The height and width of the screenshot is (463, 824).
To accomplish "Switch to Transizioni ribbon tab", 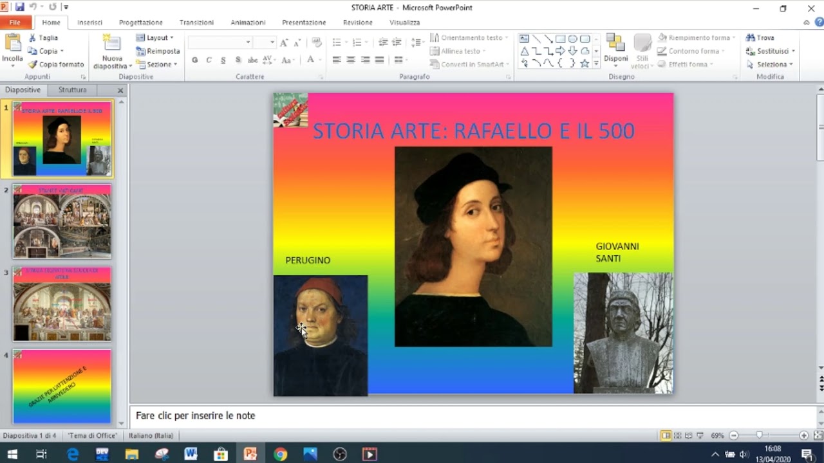I will [x=196, y=23].
